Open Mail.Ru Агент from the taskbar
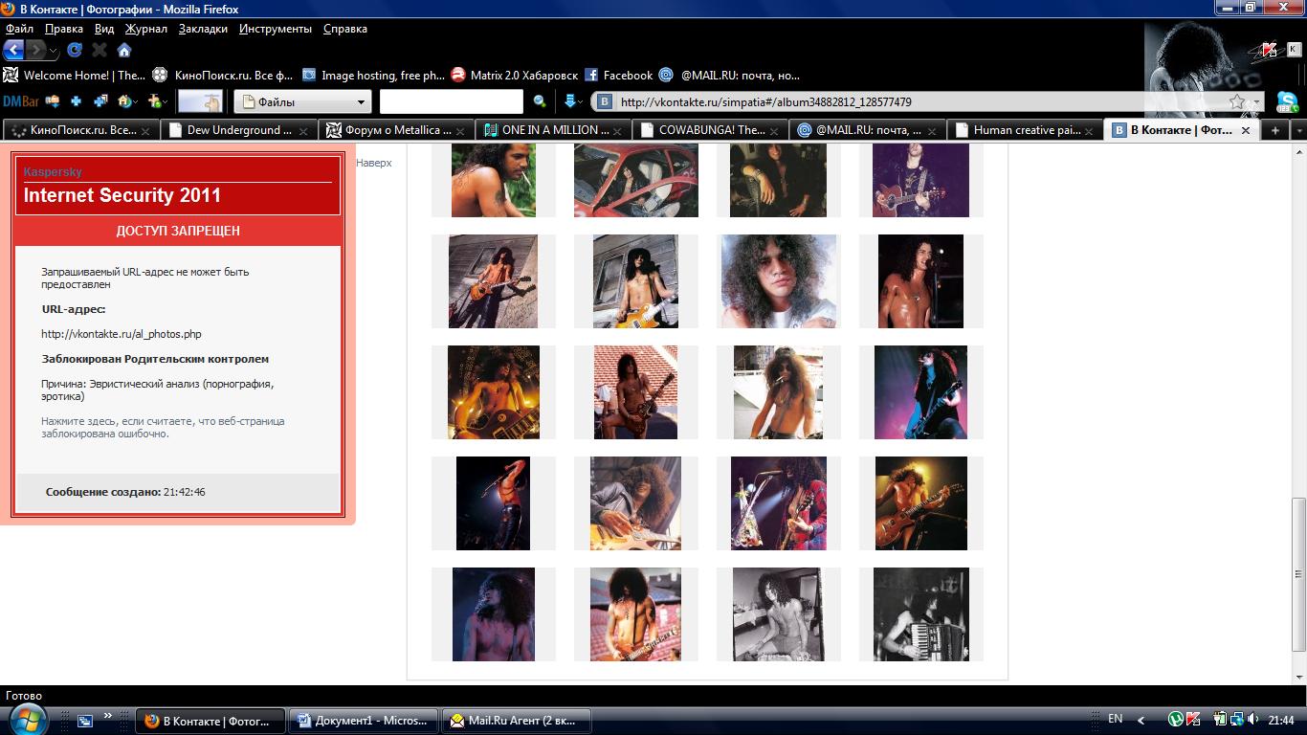Viewport: 1307px width, 735px height. click(x=517, y=721)
